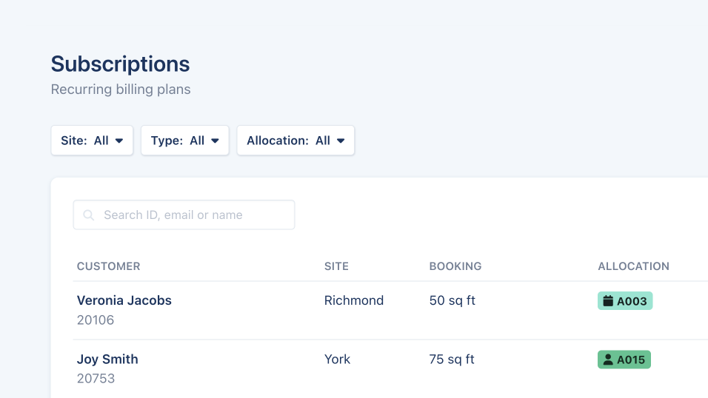
Task: Click the Allocation column header
Action: tap(633, 266)
